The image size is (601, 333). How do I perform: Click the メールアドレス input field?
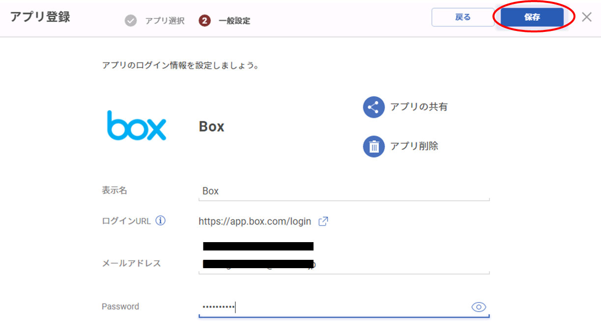pyautogui.click(x=344, y=264)
